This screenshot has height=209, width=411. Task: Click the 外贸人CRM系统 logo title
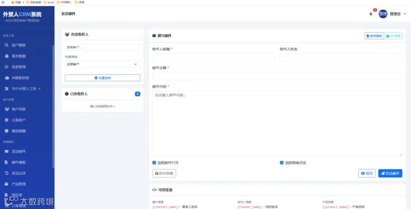click(x=22, y=15)
